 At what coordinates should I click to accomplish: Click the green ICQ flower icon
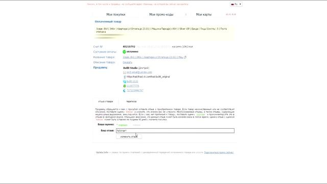(125, 86)
